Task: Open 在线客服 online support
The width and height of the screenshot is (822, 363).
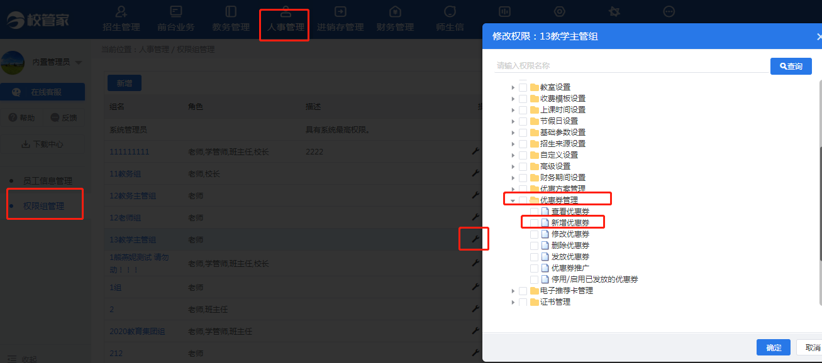Action: tap(42, 92)
